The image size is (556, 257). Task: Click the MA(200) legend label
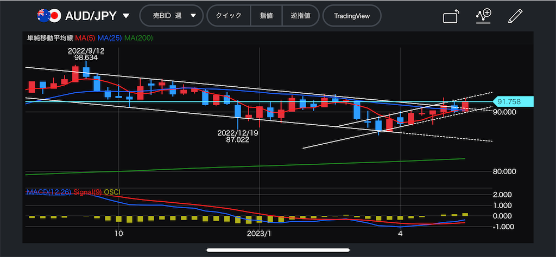click(138, 38)
